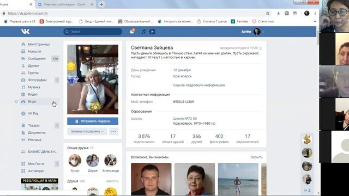Click the РЕВОЛЮЦИЯ В МЛМ ad banner

[40, 184]
